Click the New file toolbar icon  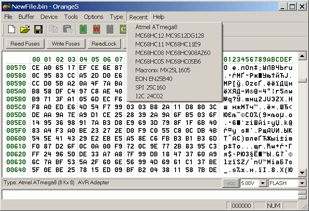[x=11, y=29]
